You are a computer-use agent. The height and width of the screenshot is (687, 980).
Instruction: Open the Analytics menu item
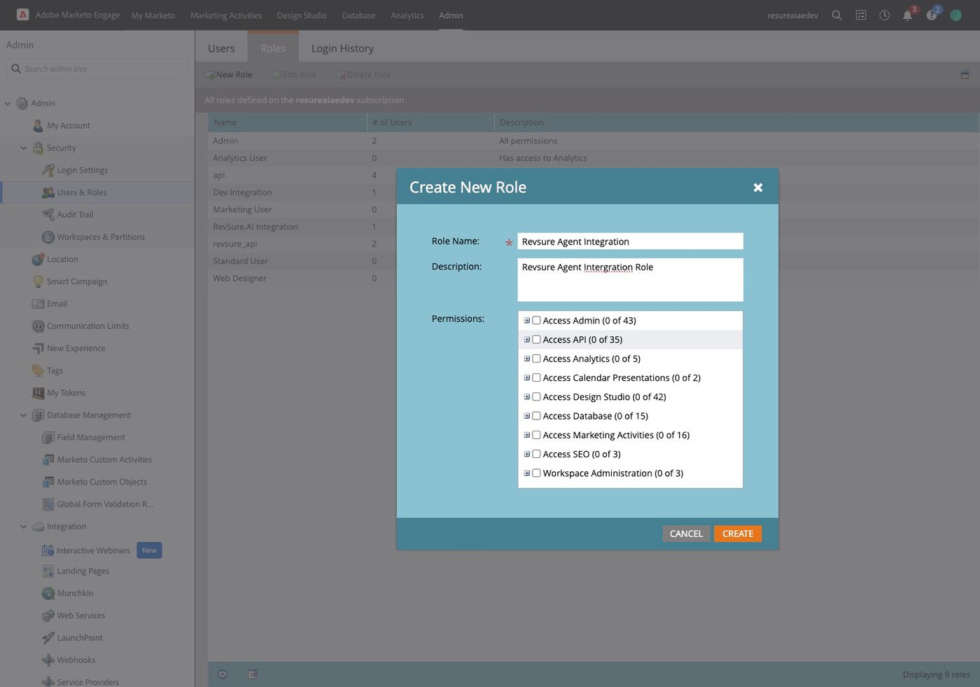[x=407, y=15]
